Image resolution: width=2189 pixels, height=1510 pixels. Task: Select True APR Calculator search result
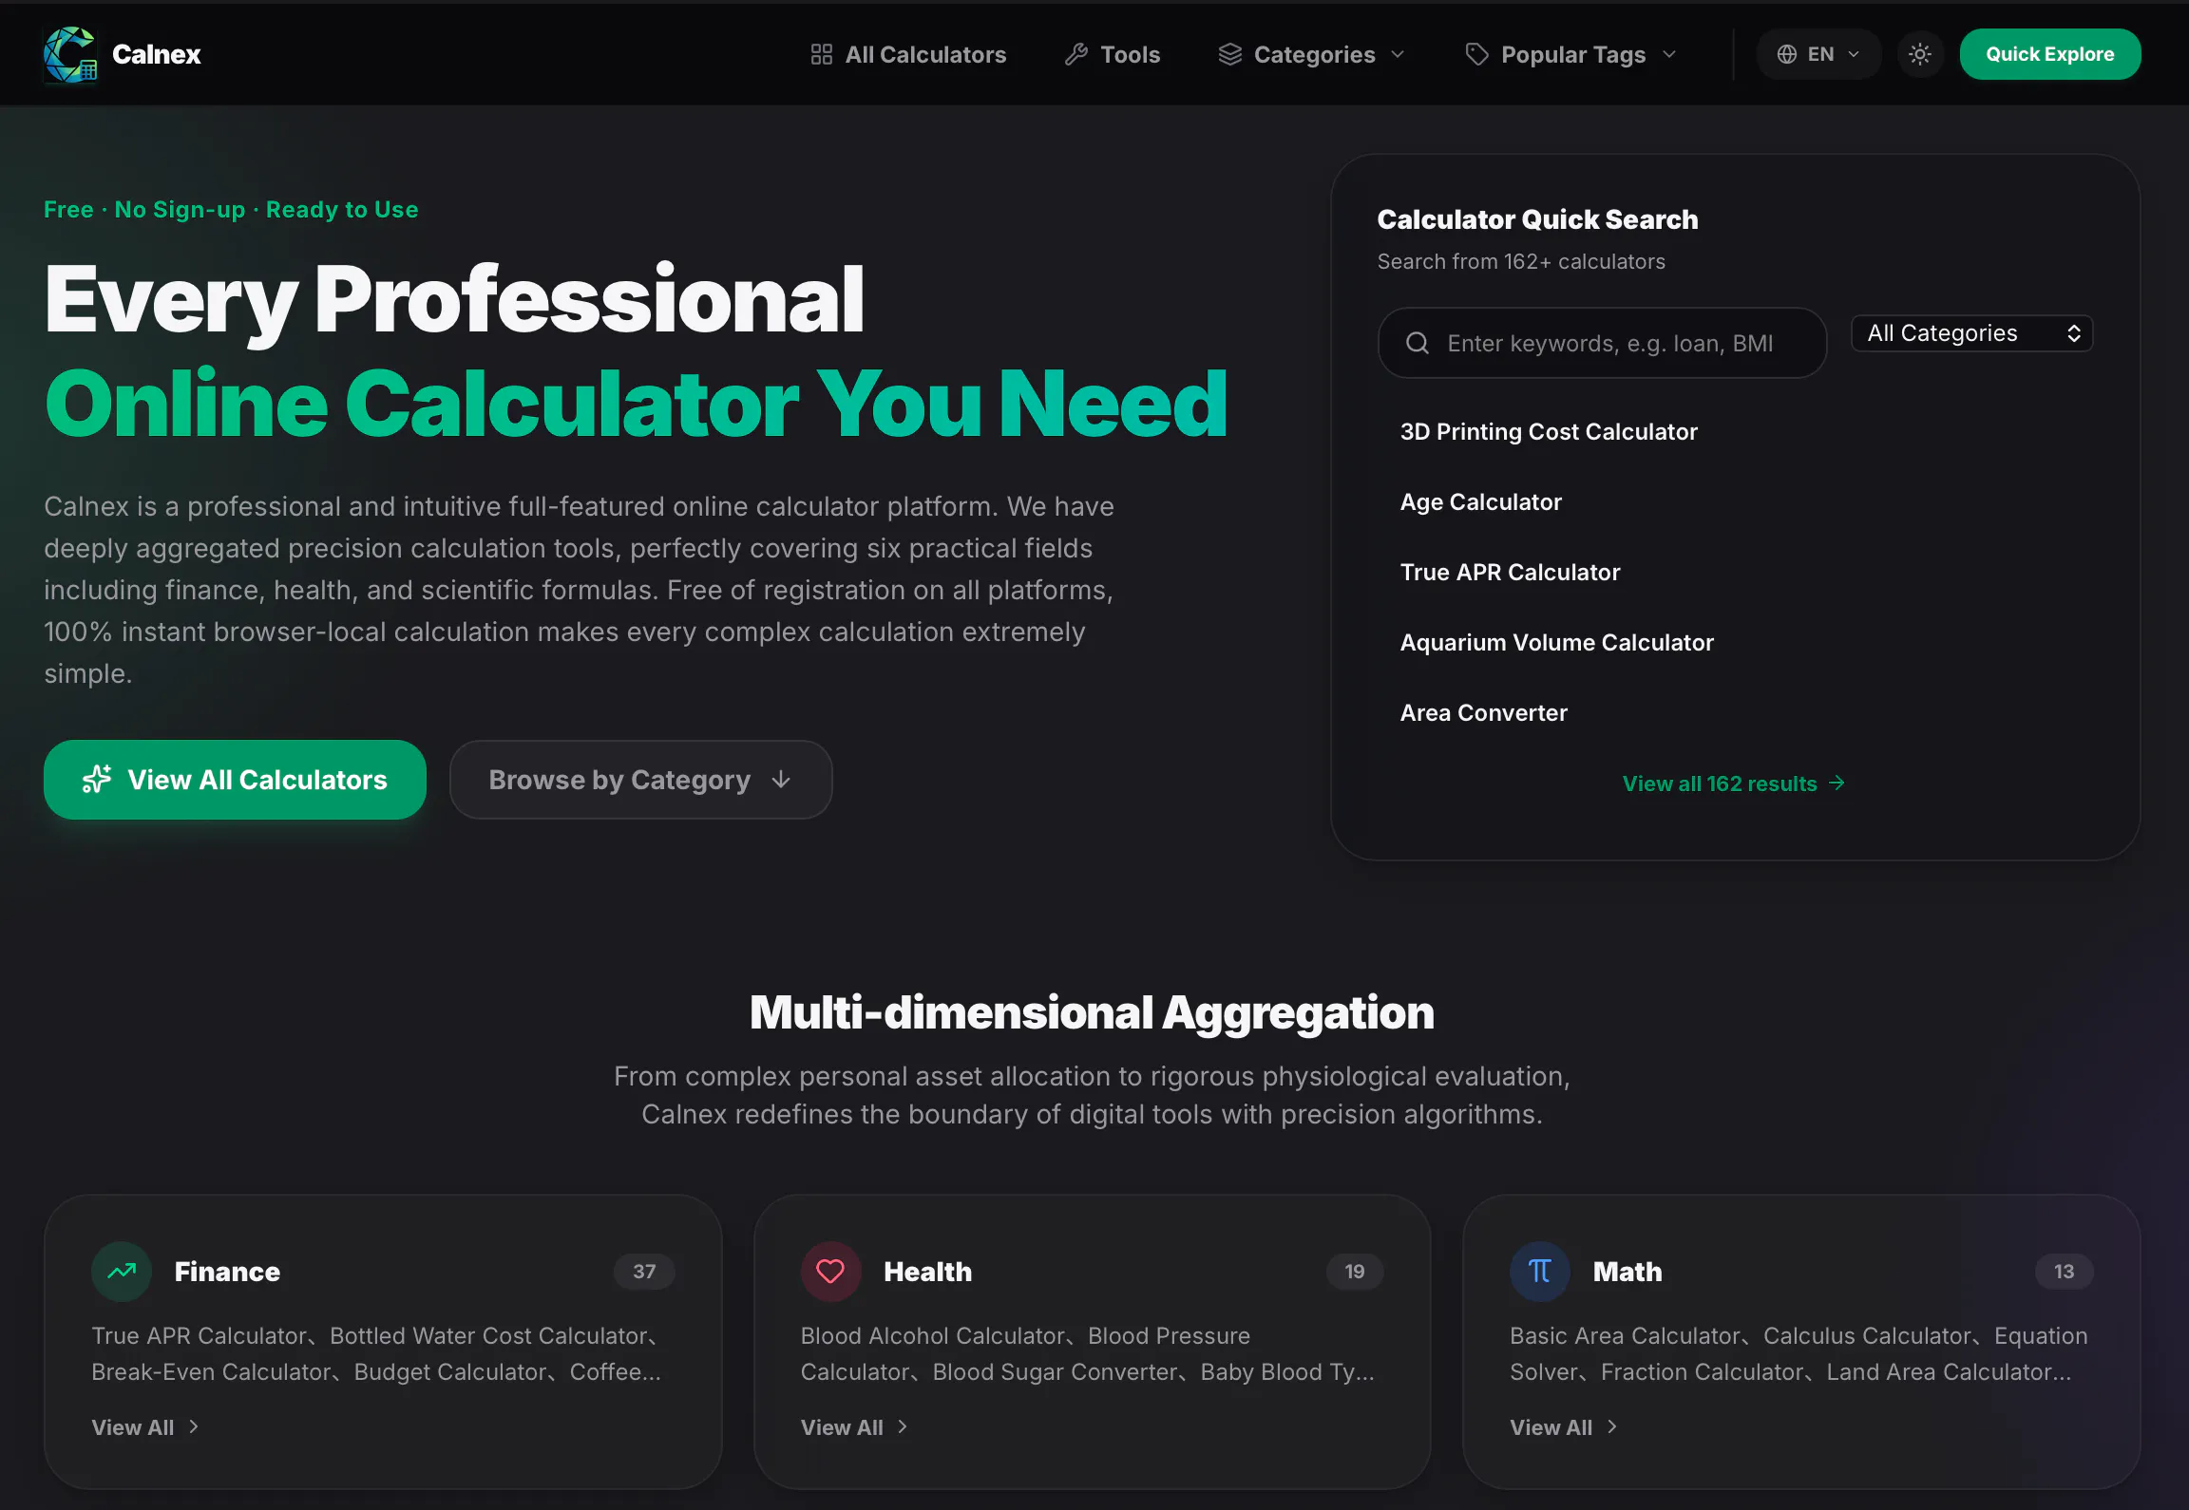(x=1511, y=572)
